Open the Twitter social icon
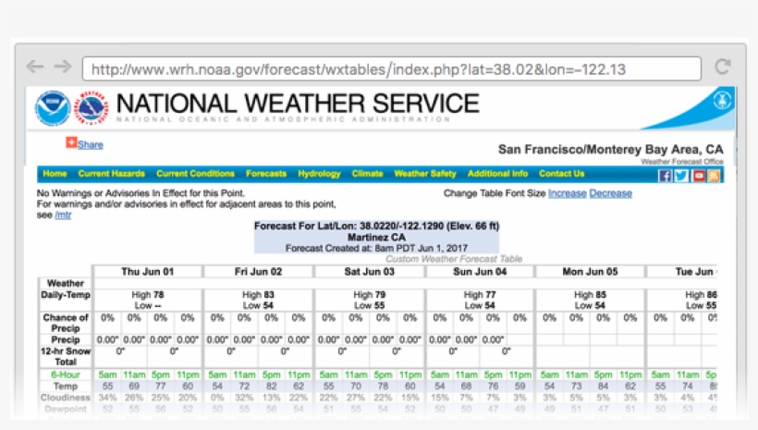Image resolution: width=758 pixels, height=430 pixels. pyautogui.click(x=681, y=175)
